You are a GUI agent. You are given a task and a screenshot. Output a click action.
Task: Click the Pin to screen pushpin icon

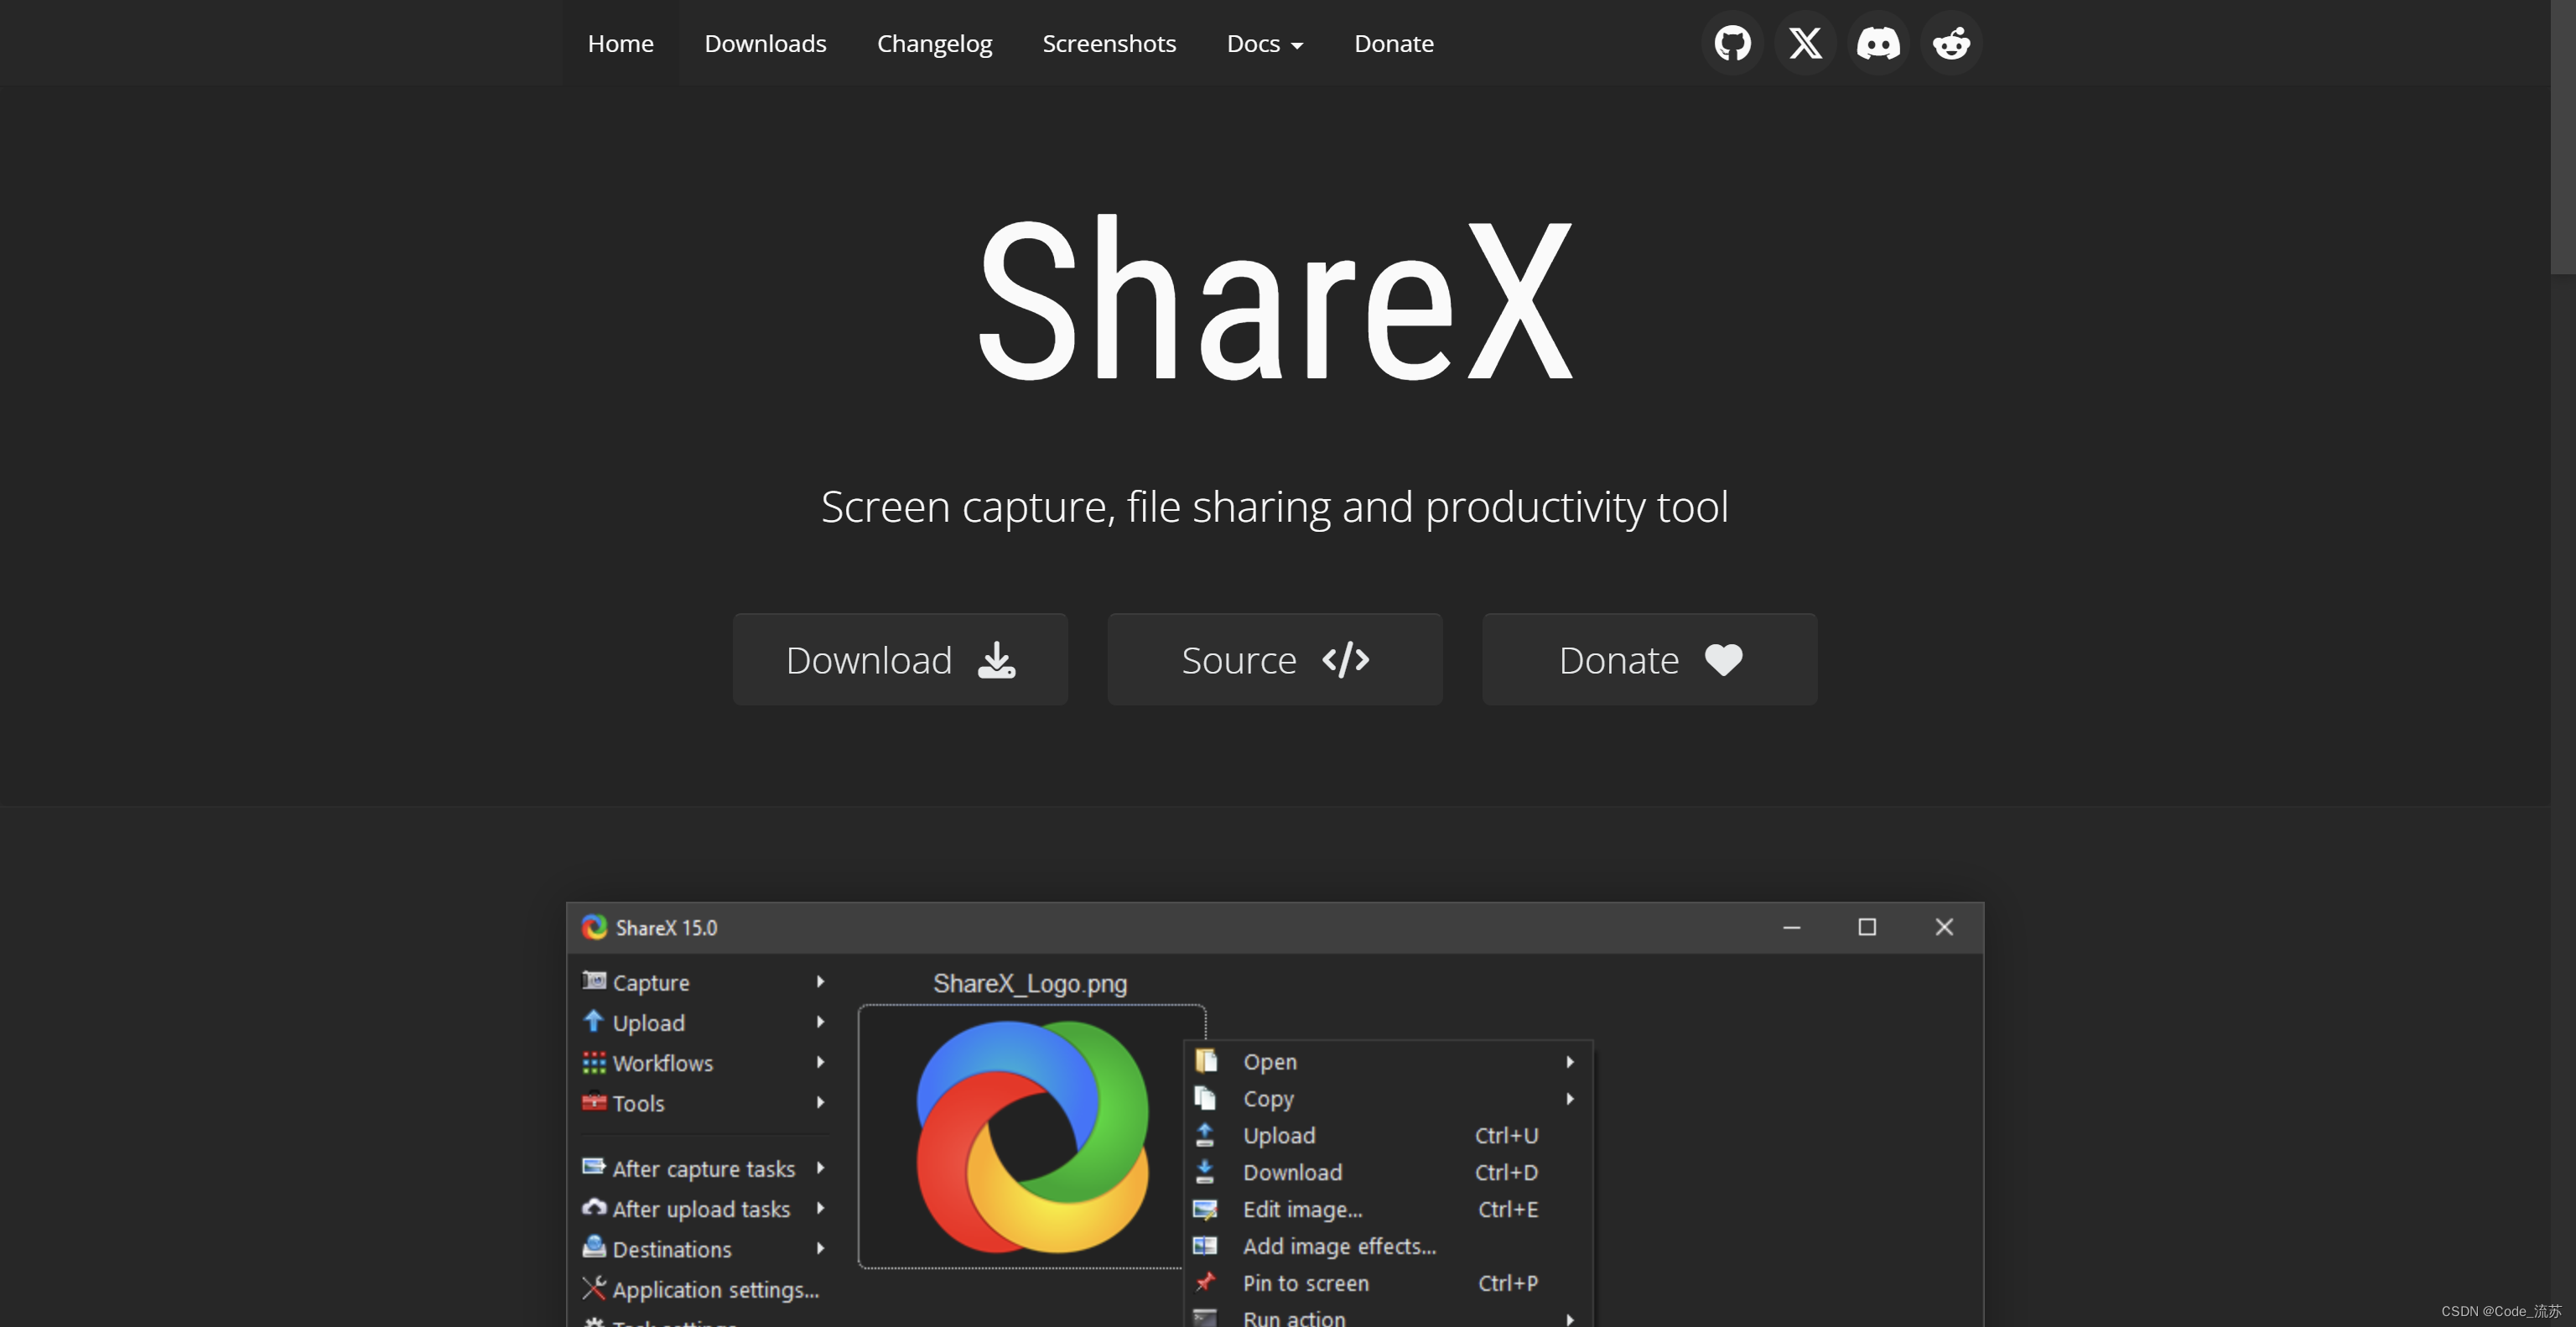click(x=1206, y=1282)
